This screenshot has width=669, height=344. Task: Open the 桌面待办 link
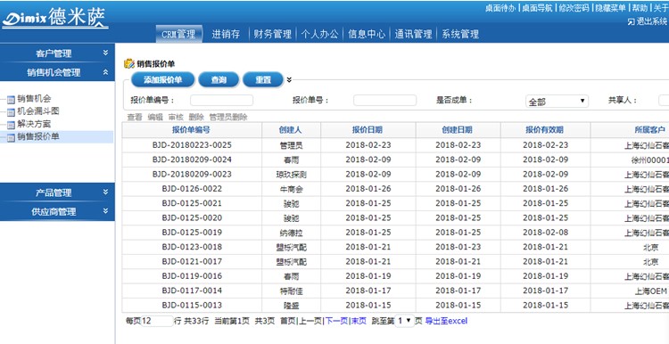(x=500, y=8)
